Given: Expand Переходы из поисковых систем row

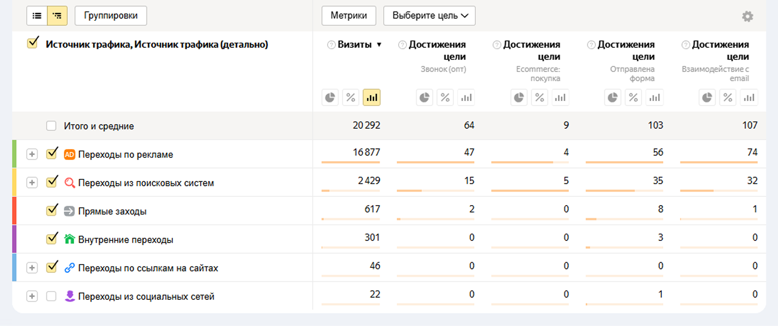Looking at the screenshot, I should point(32,183).
